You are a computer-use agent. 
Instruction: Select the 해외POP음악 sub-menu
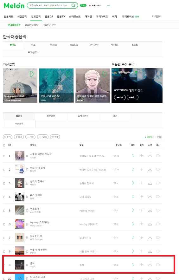pos(32,25)
